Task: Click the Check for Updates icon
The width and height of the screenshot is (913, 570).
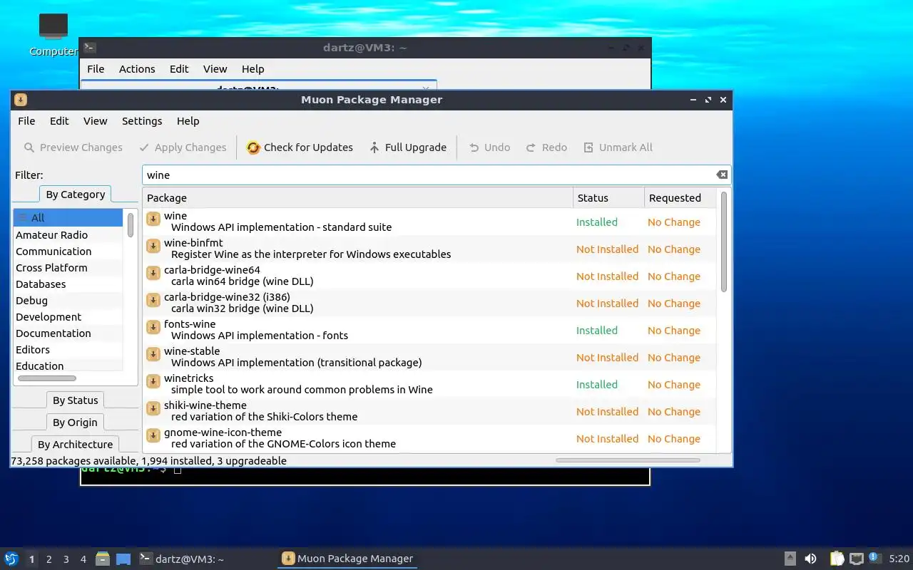Action: tap(253, 147)
